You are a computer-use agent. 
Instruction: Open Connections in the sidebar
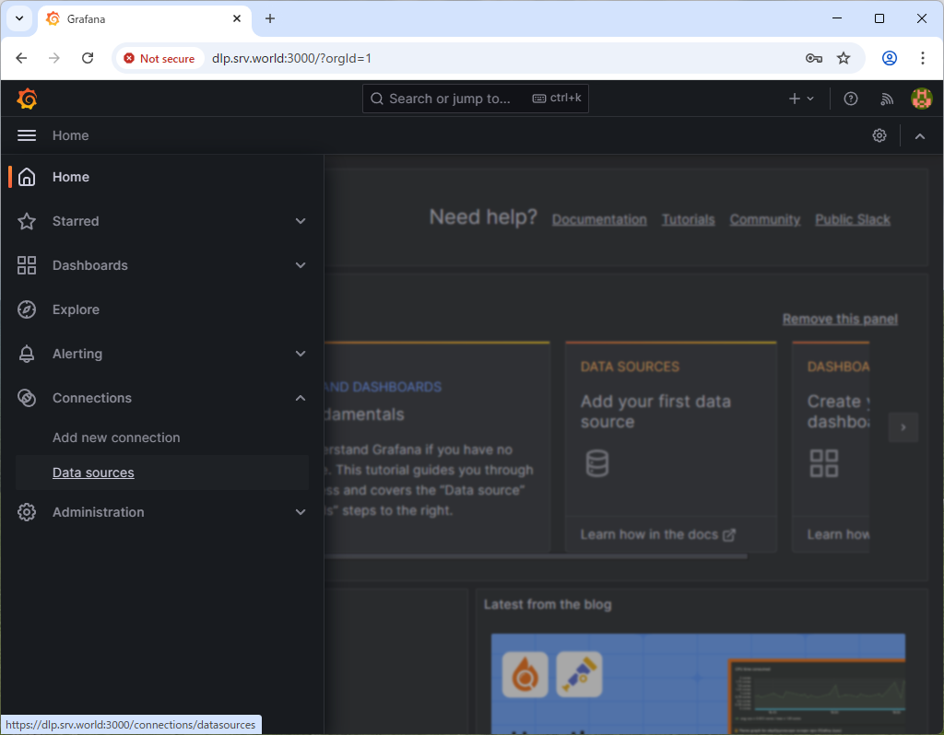(x=91, y=398)
